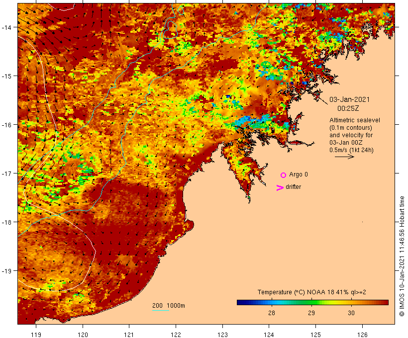Click the velocity scale arrow in legend
Screen dimensions: 408x338
point(344,157)
